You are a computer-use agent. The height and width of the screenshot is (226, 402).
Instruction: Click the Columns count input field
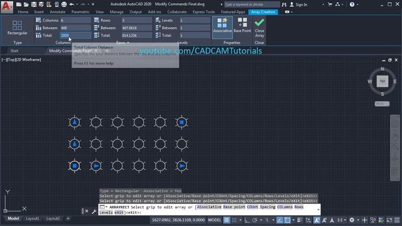(x=75, y=20)
